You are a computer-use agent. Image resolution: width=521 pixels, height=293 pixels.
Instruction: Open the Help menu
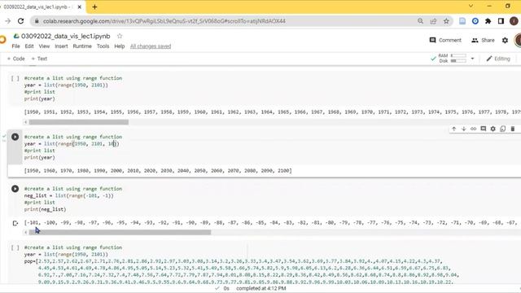[120, 46]
